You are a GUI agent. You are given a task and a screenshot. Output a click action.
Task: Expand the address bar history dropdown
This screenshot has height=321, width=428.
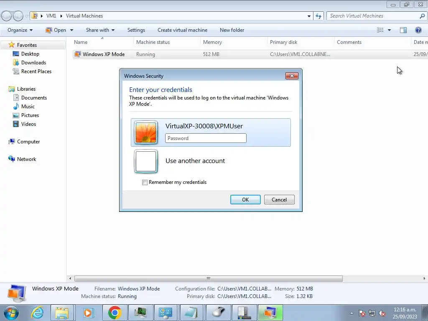[309, 16]
